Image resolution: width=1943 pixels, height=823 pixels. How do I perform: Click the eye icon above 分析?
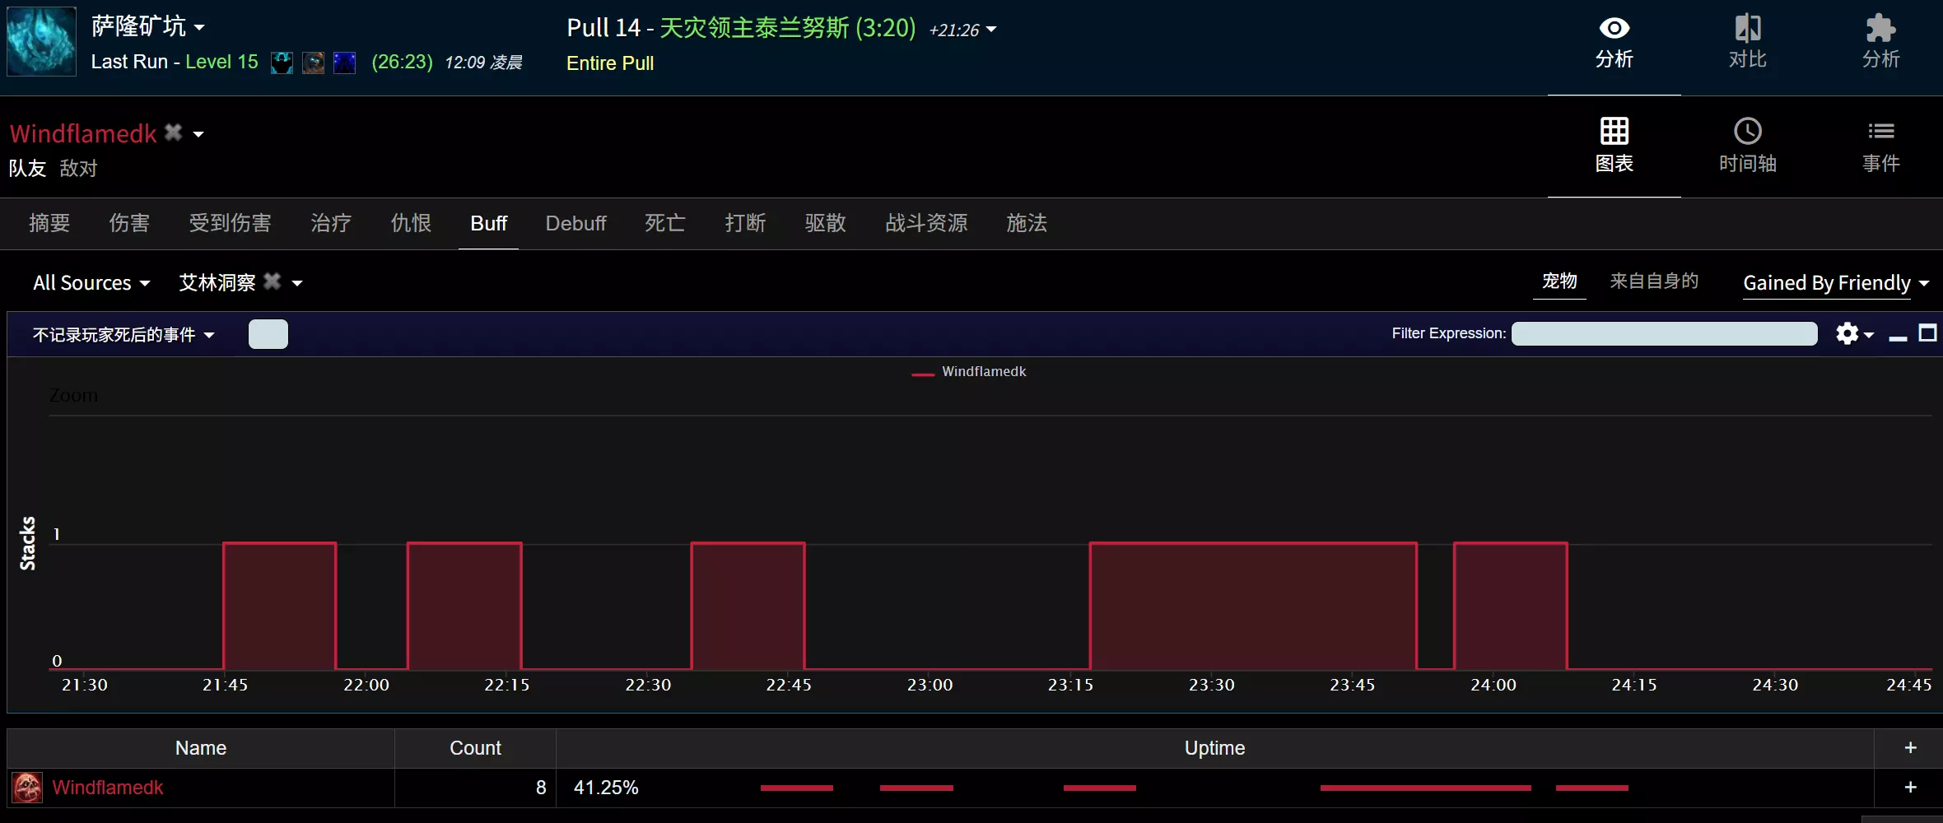1613,27
